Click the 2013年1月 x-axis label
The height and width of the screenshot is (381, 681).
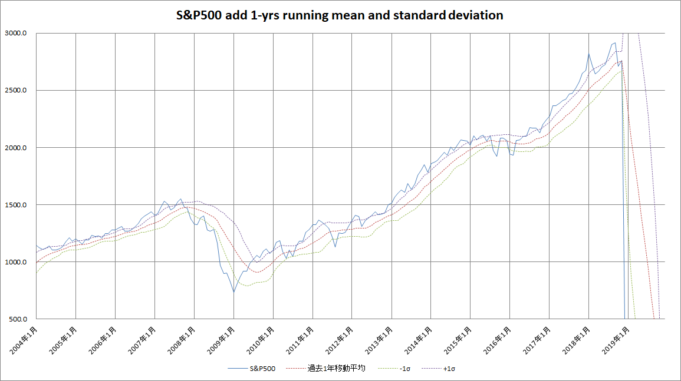click(x=379, y=340)
